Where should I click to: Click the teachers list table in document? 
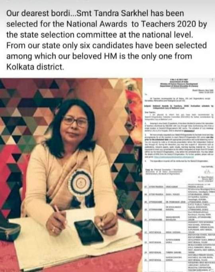point(180,227)
